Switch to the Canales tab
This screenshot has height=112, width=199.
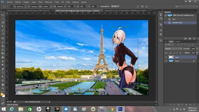[x=178, y=41]
